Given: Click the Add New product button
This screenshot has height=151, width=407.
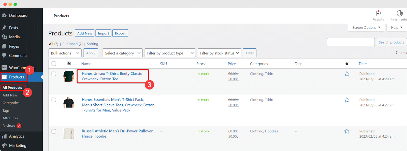Looking at the screenshot, I should (85, 33).
